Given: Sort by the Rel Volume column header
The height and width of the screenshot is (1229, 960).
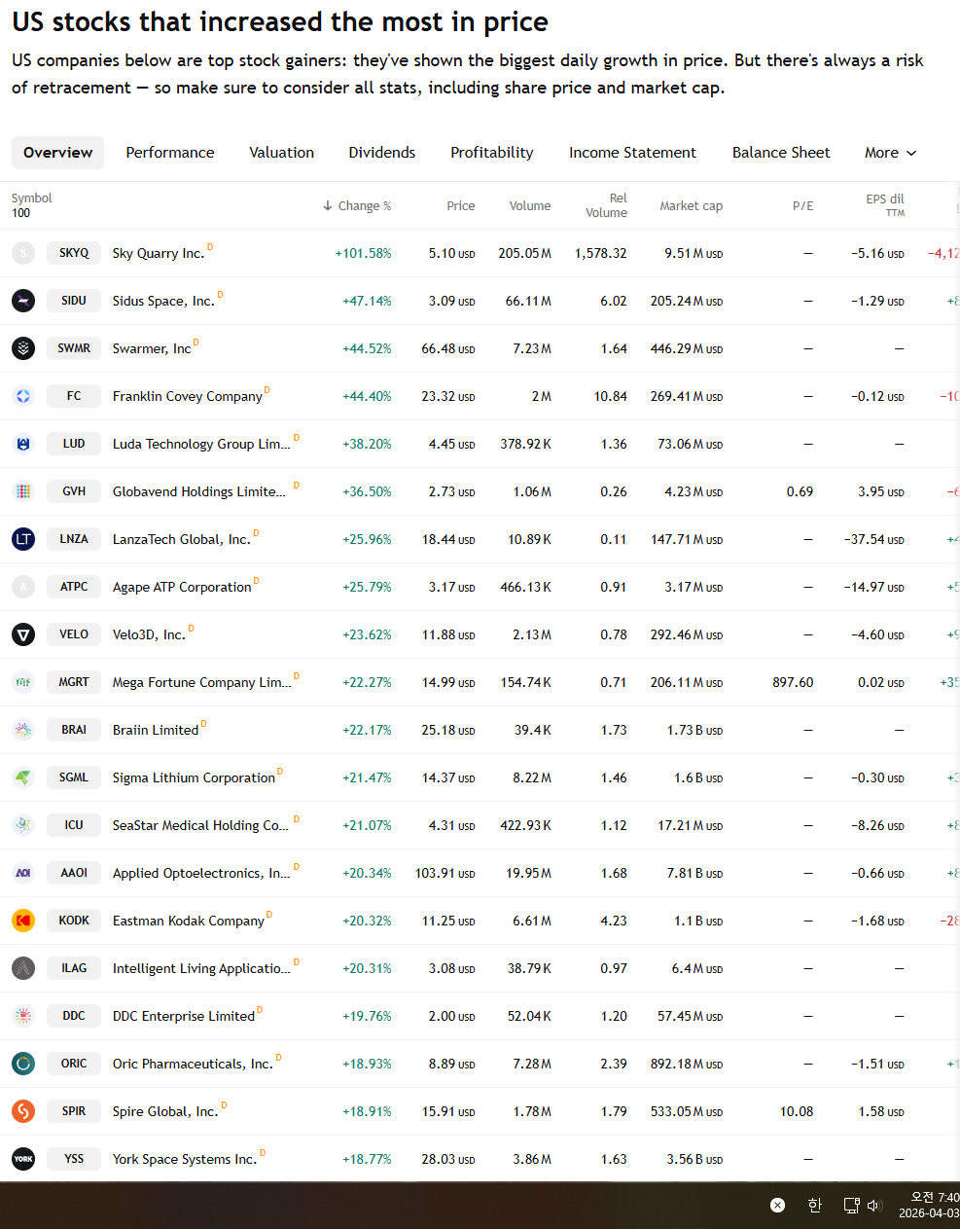Looking at the screenshot, I should [x=607, y=205].
